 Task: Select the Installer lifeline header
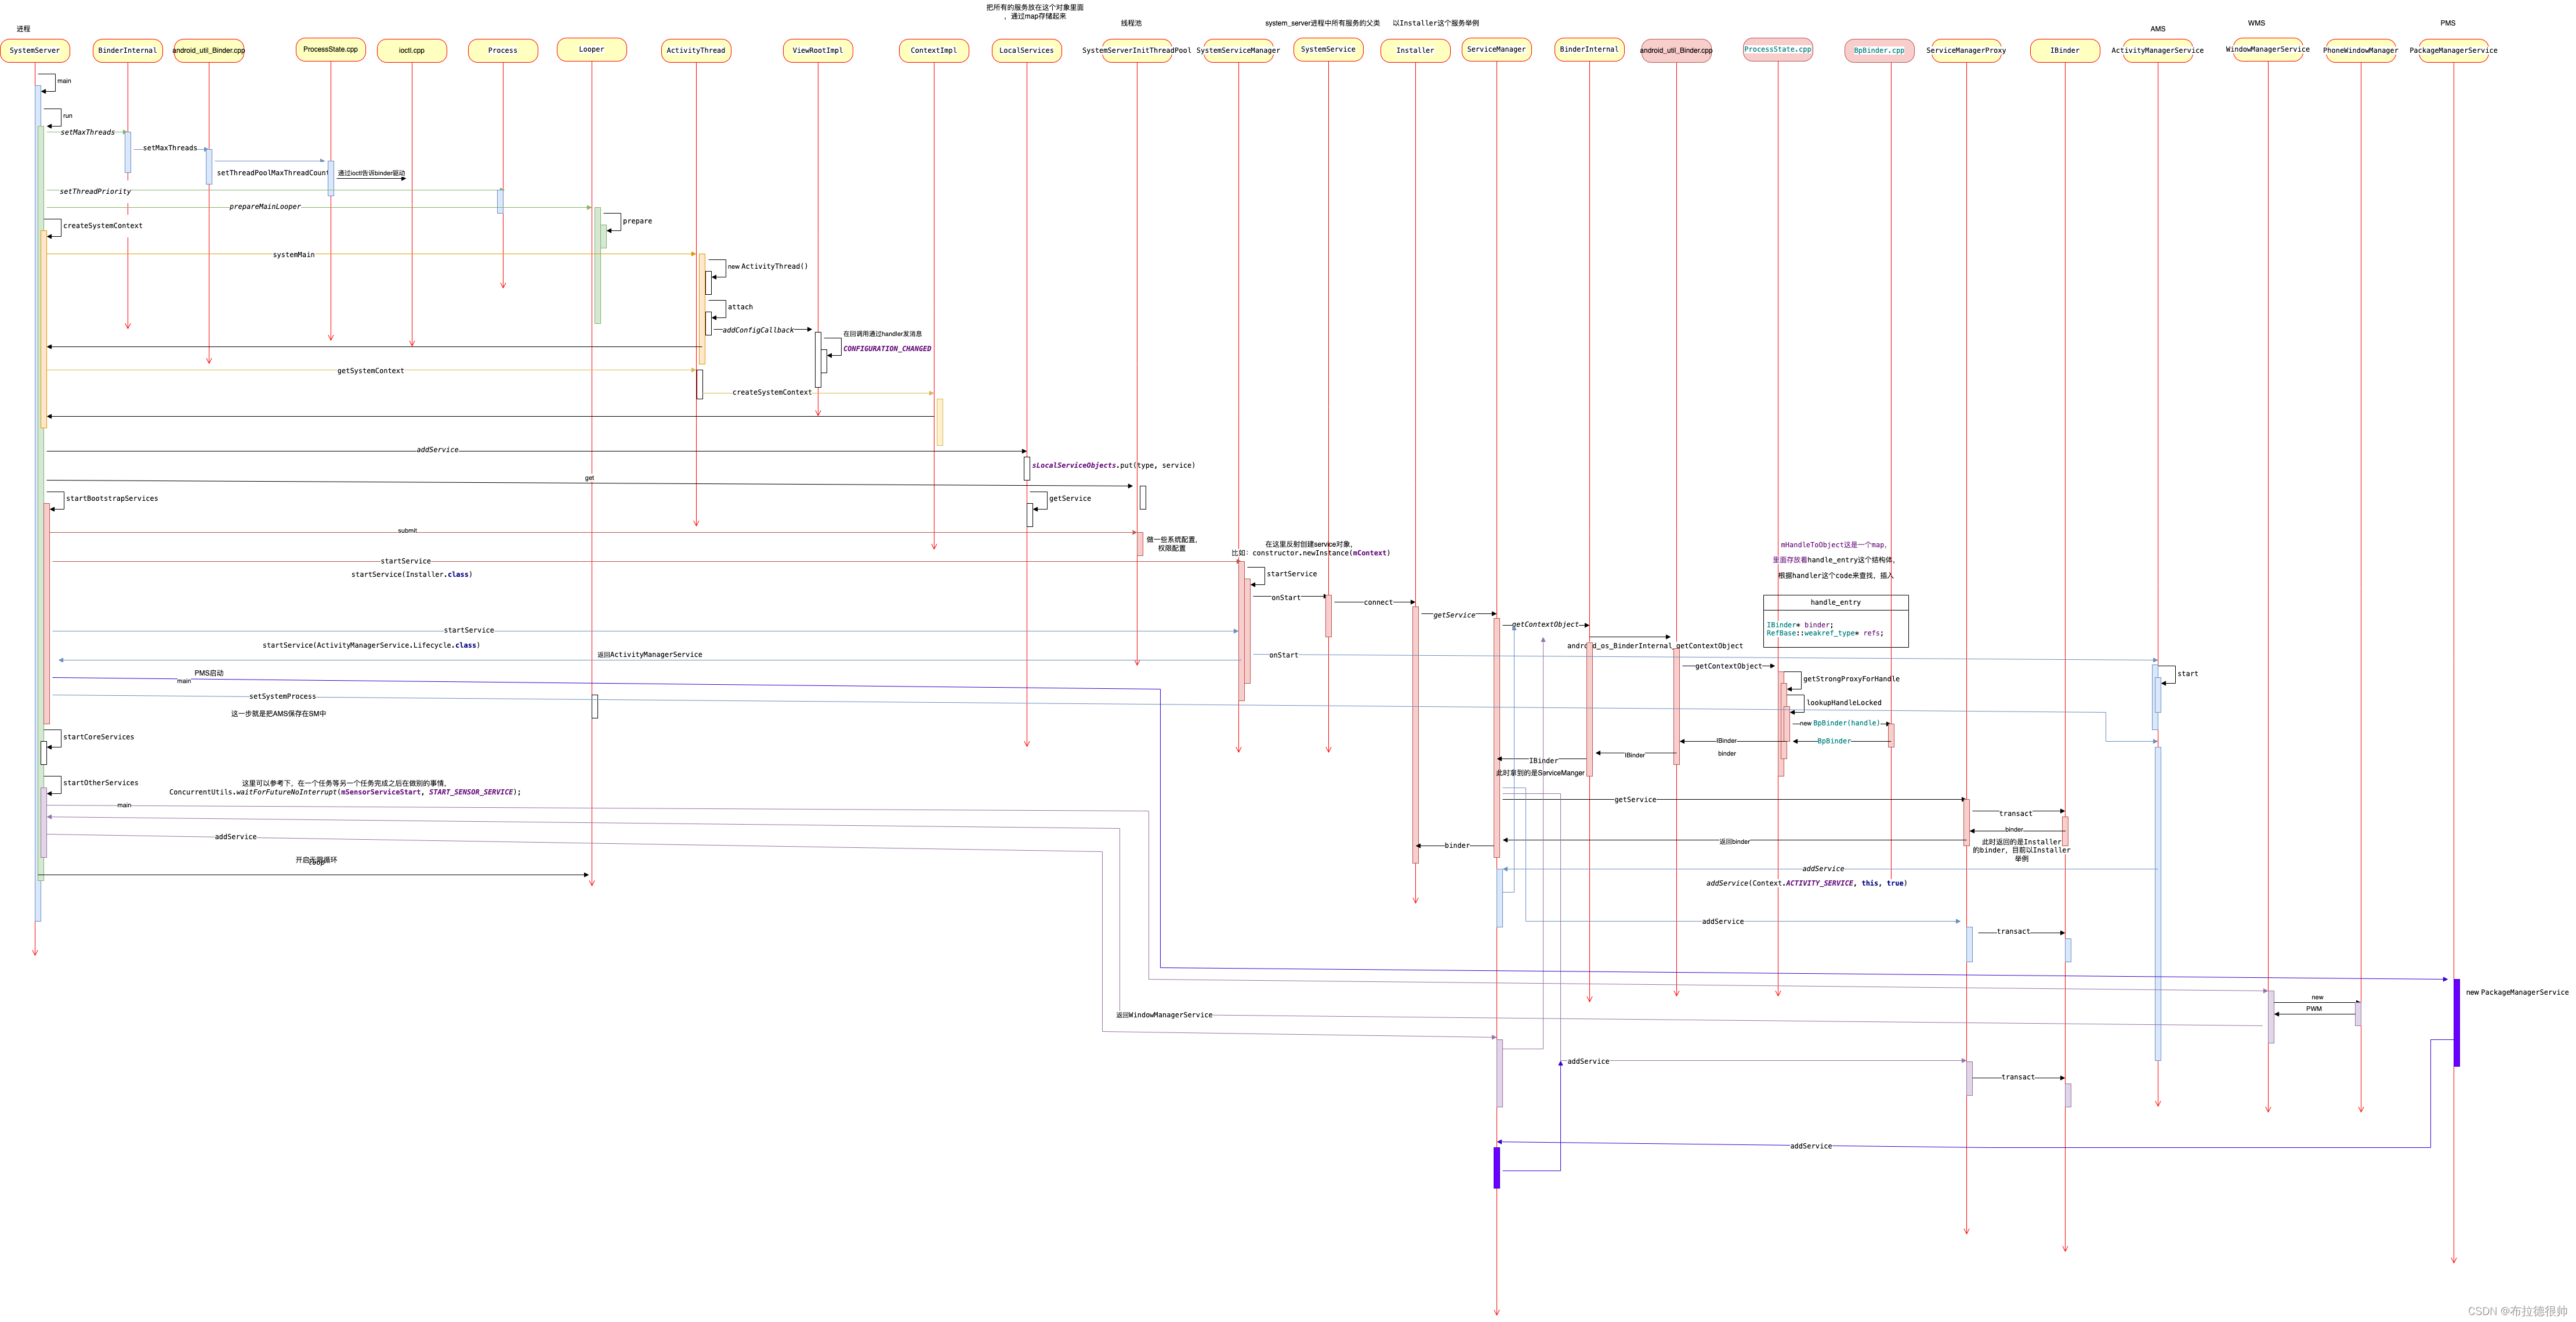1415,50
